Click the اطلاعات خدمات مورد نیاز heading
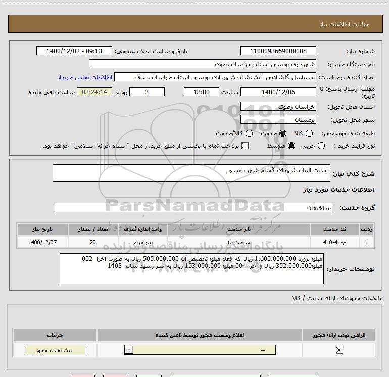 point(338,190)
